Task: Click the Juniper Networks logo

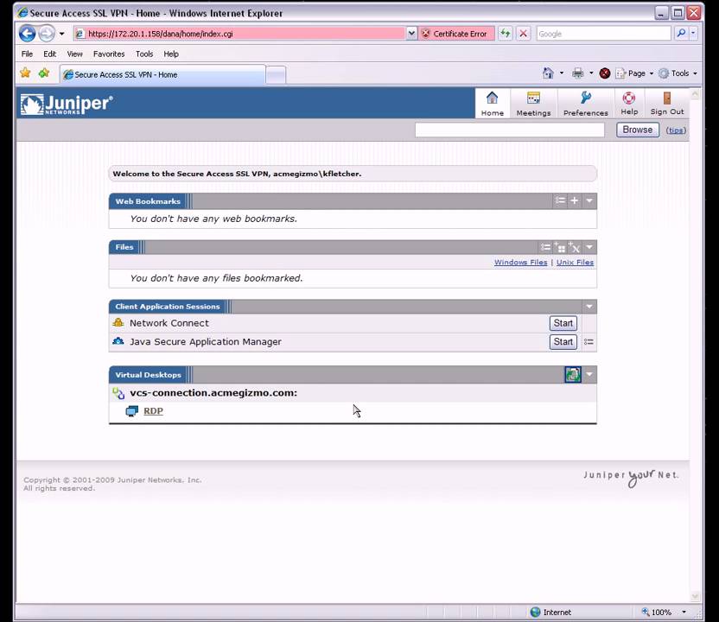Action: pyautogui.click(x=67, y=105)
